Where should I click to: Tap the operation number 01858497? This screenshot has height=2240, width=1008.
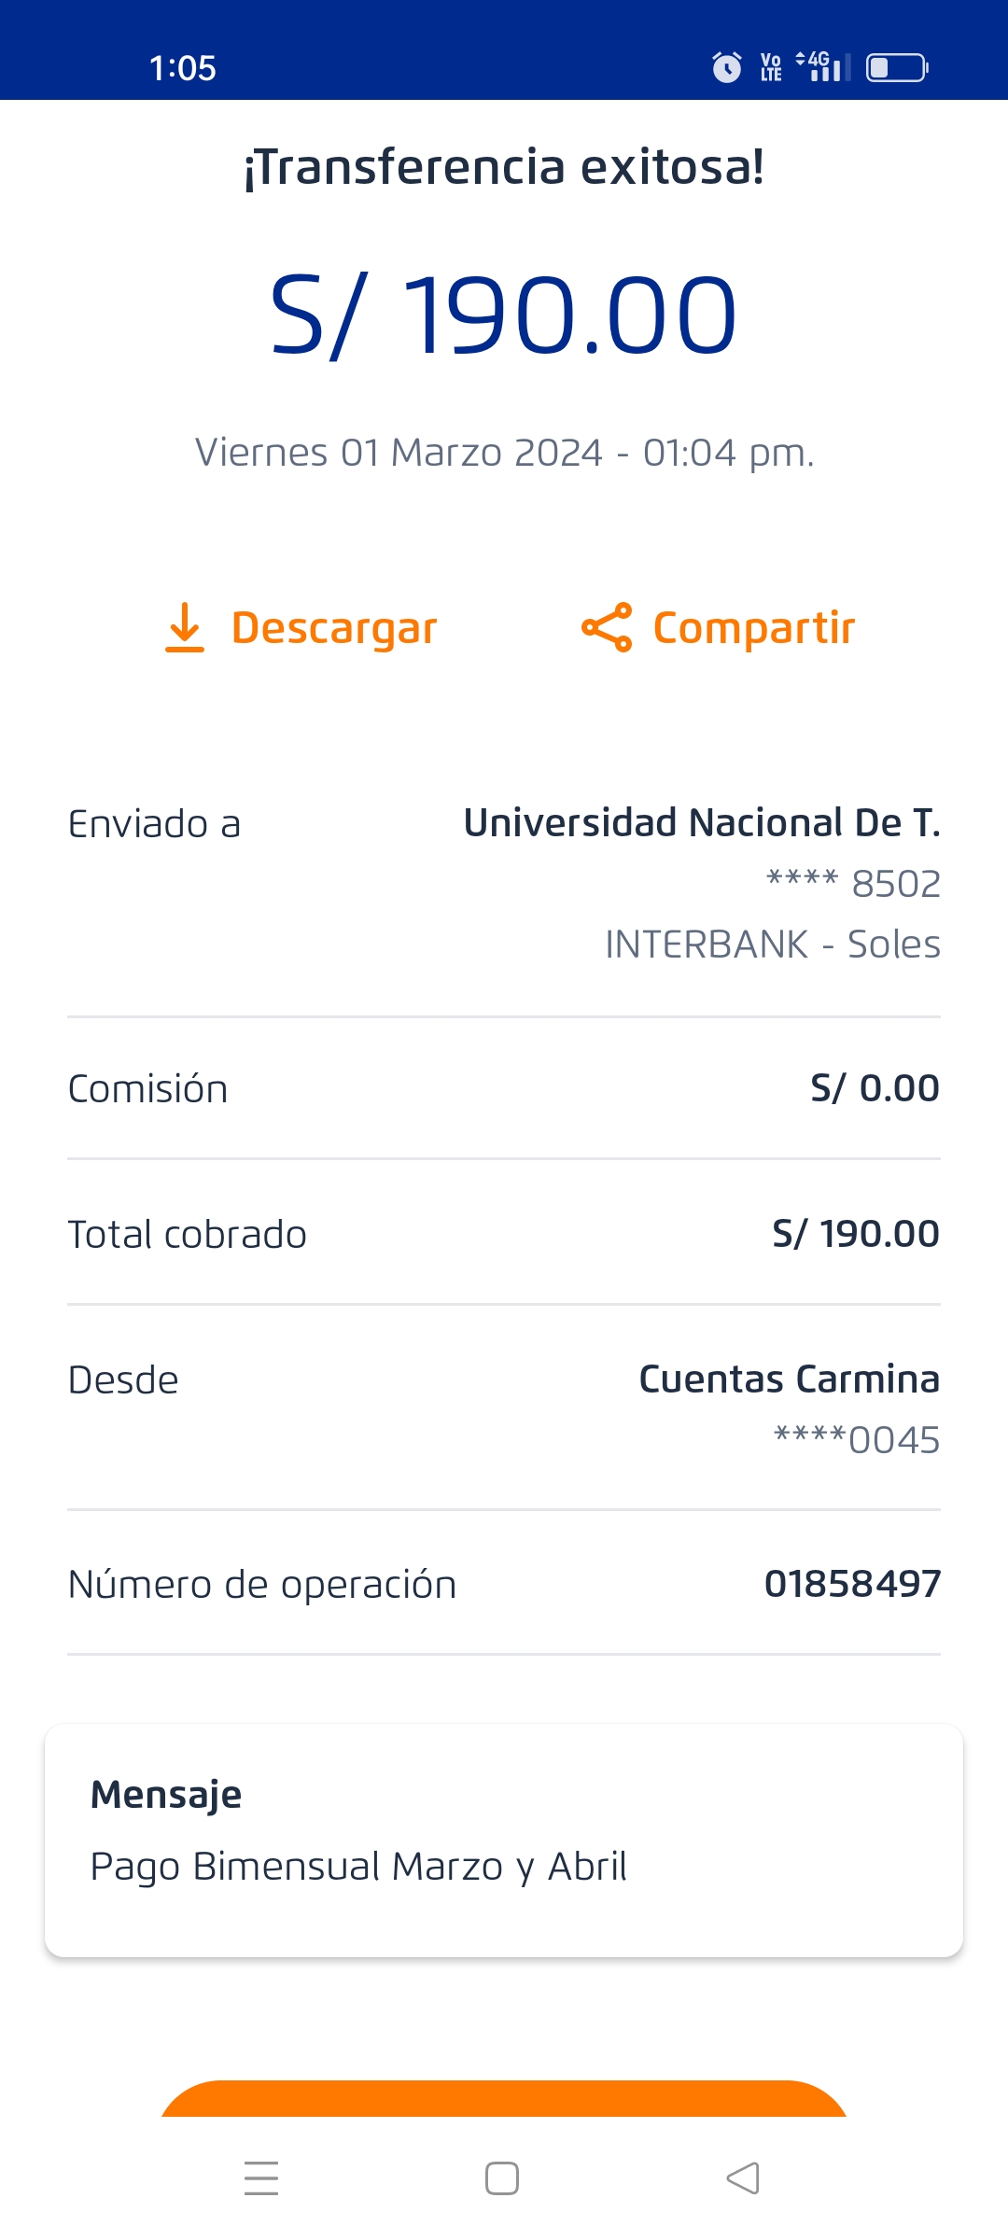pyautogui.click(x=852, y=1584)
